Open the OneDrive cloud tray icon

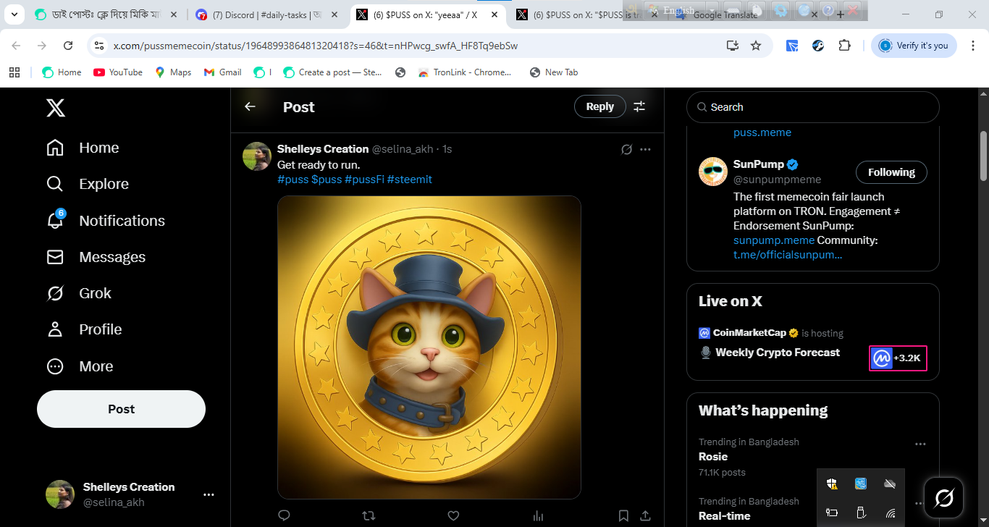tap(890, 484)
